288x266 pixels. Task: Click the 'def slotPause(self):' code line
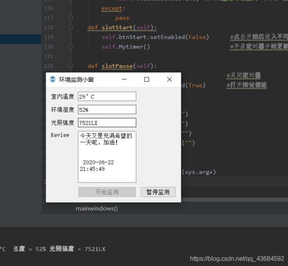(122, 66)
